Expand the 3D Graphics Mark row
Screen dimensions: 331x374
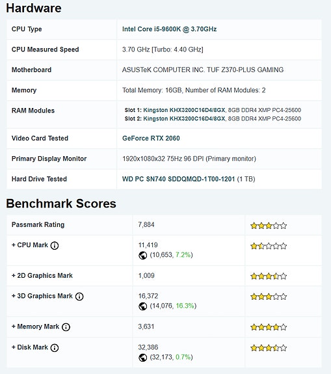(x=42, y=296)
